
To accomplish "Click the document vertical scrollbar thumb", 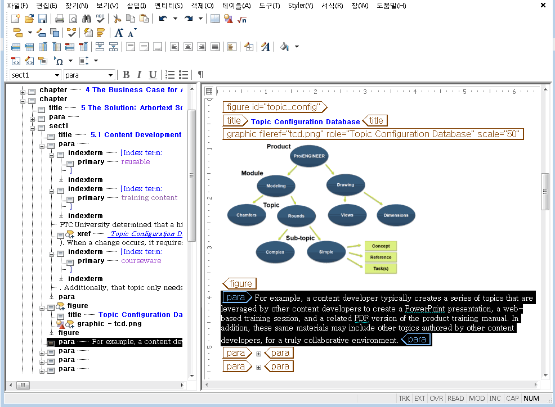I will 545,191.
